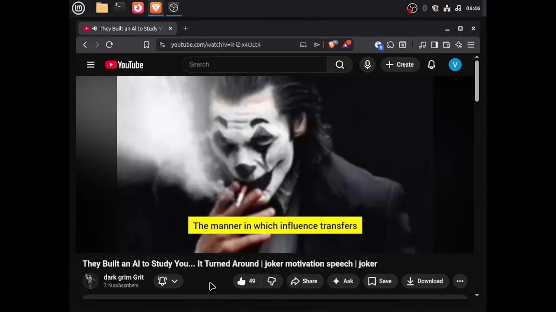Launch terminal from taskbar
556x312 pixels.
[119, 8]
